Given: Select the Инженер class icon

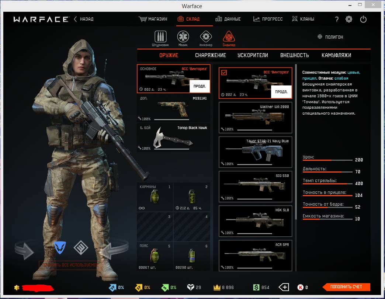Looking at the screenshot, I should tap(206, 36).
